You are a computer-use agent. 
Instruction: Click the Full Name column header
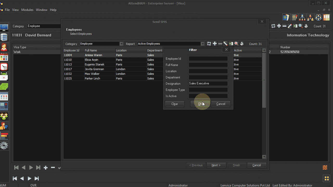click(100, 50)
